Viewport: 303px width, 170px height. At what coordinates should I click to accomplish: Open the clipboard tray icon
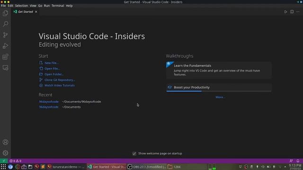coord(251,167)
